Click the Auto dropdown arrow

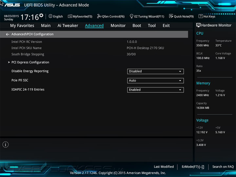click(x=180, y=81)
